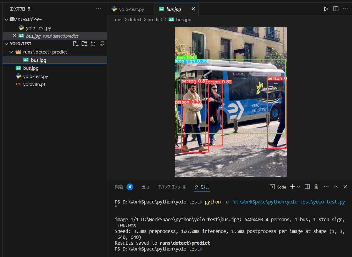Screen dimensions: 352x257
Task: Refresh the YOLO-TEST Explorer view
Action: pyautogui.click(x=93, y=44)
